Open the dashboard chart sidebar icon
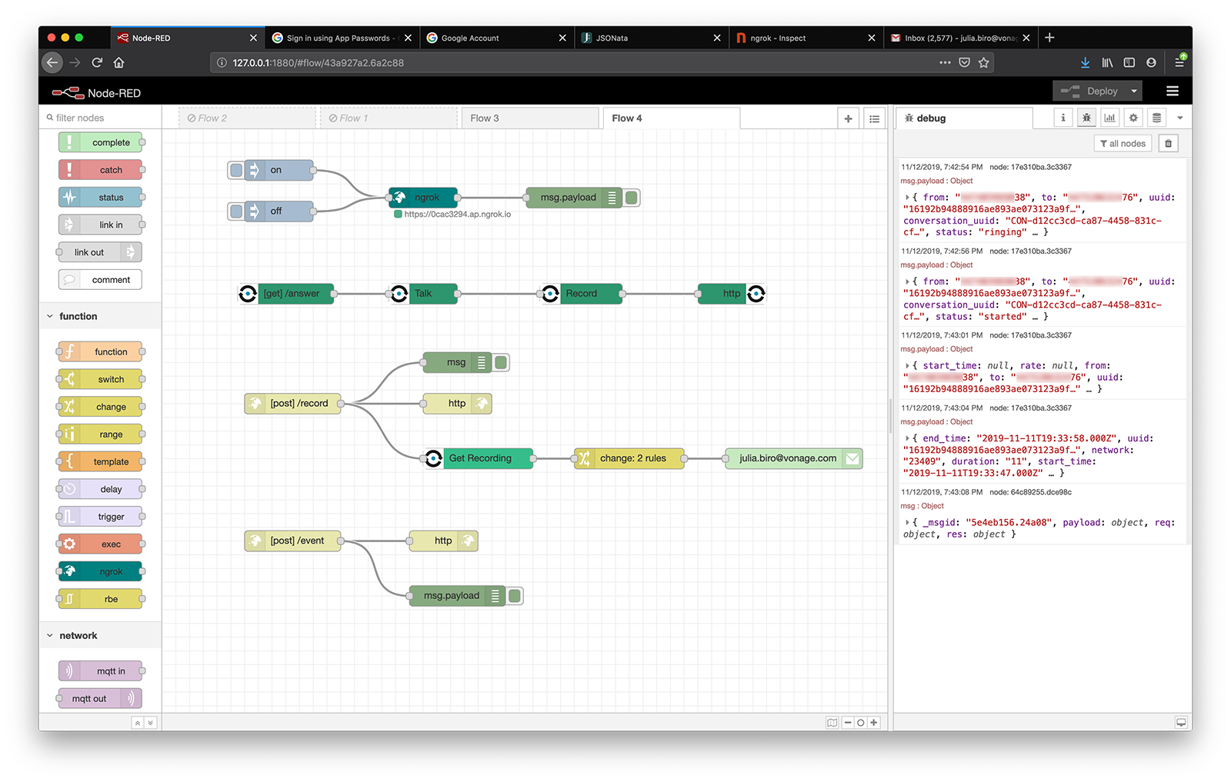 pos(1109,118)
